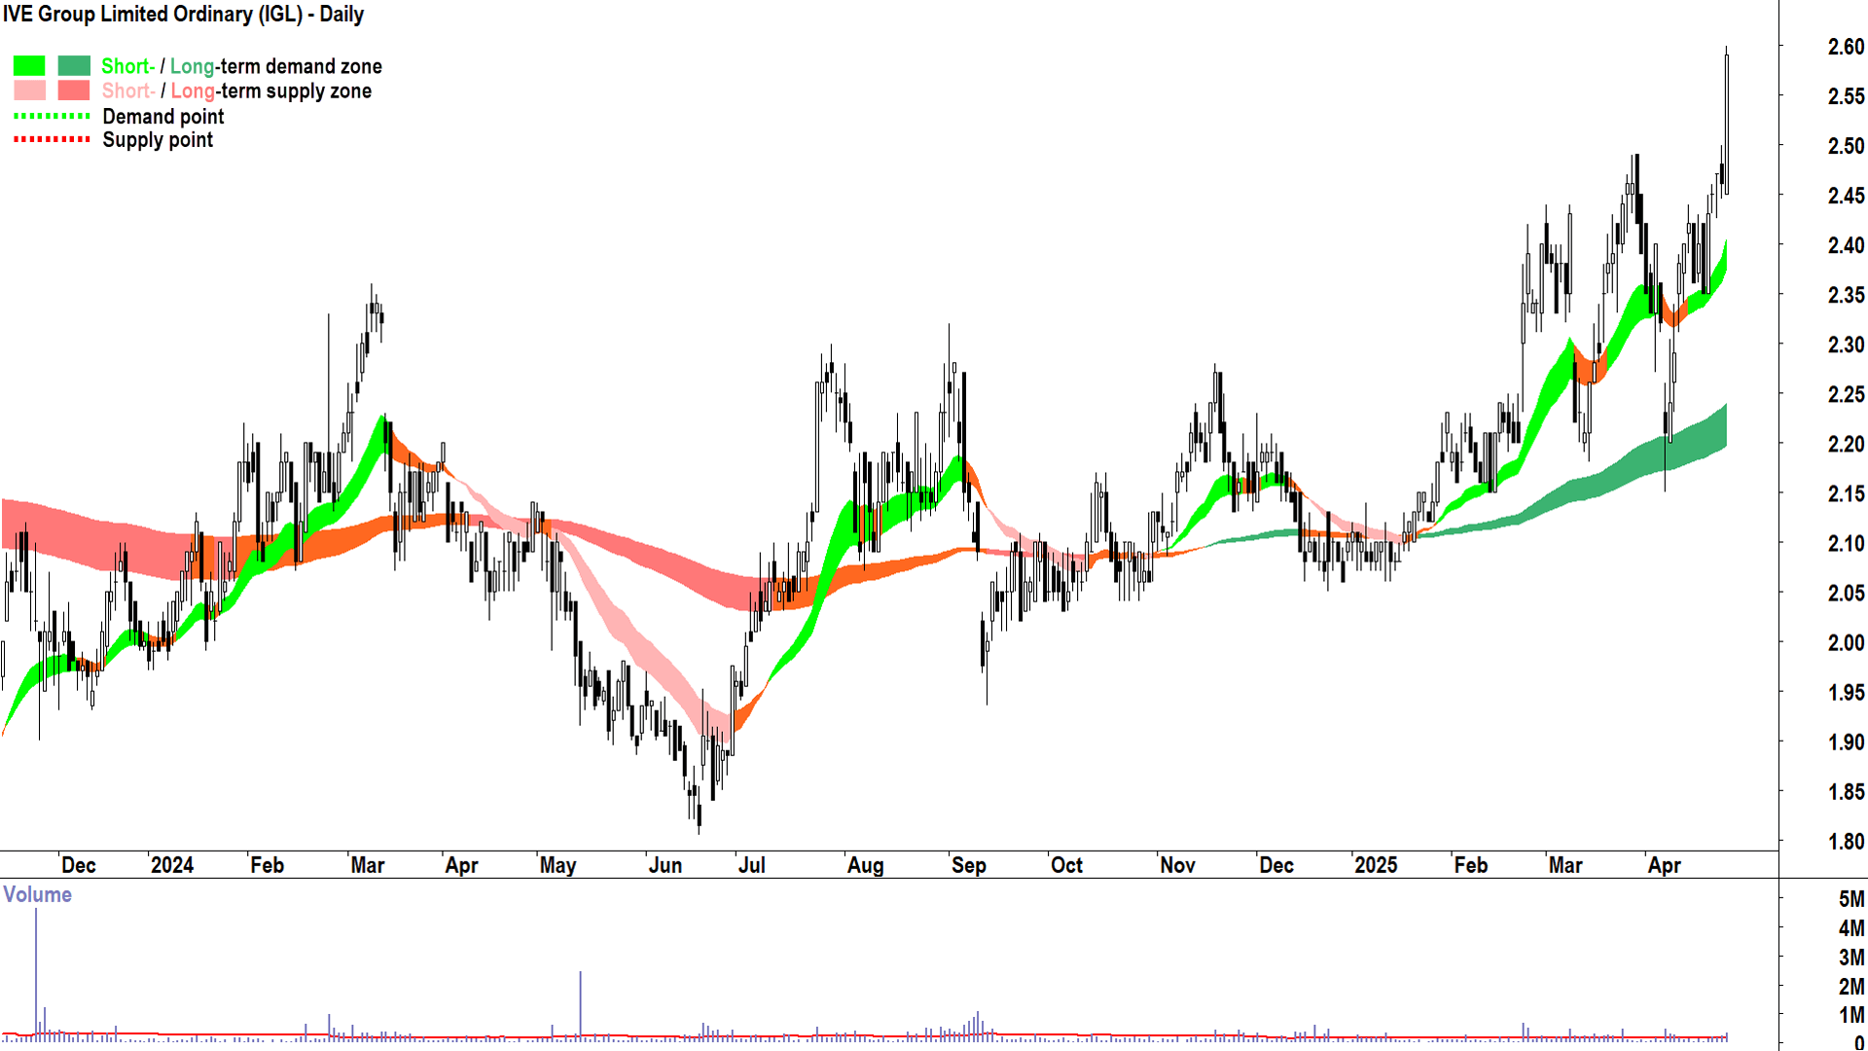Click the Sep month label on the time axis
The image size is (1868, 1051).
tap(969, 865)
